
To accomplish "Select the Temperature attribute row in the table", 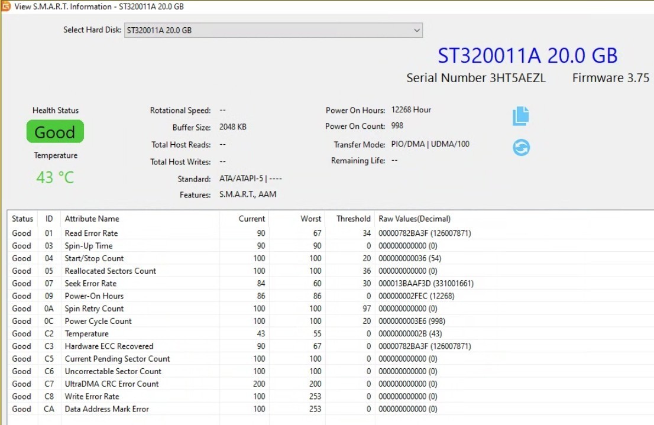I will 331,333.
